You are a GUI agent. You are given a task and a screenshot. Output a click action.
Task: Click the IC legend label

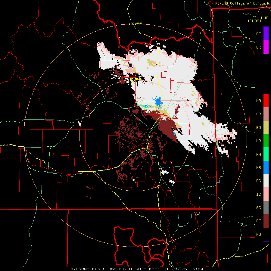[258, 194]
